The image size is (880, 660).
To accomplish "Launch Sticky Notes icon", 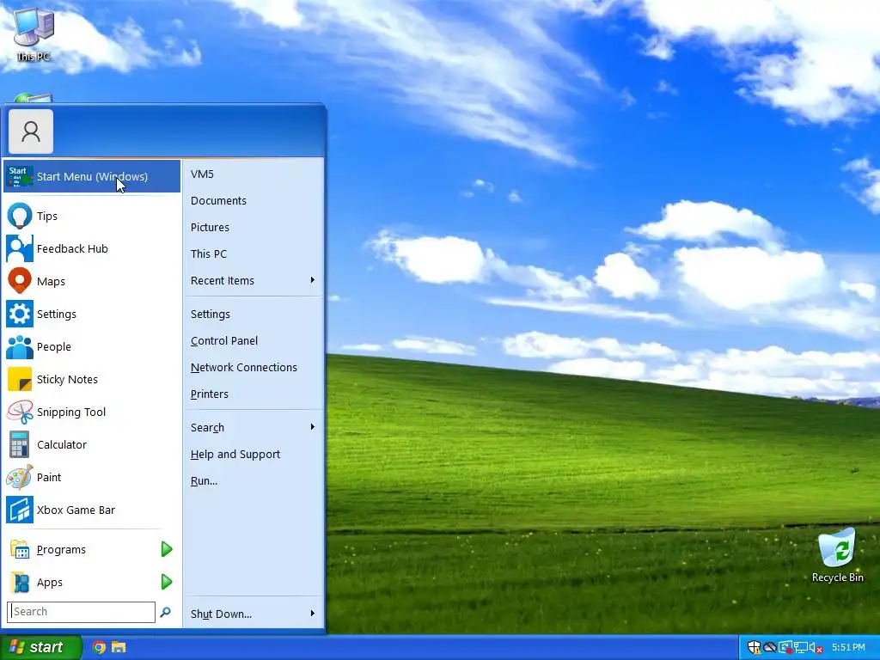I will coord(19,379).
